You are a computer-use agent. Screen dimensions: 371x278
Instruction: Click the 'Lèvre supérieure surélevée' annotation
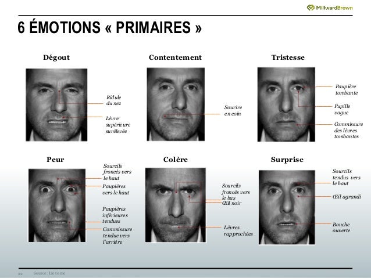(118, 124)
